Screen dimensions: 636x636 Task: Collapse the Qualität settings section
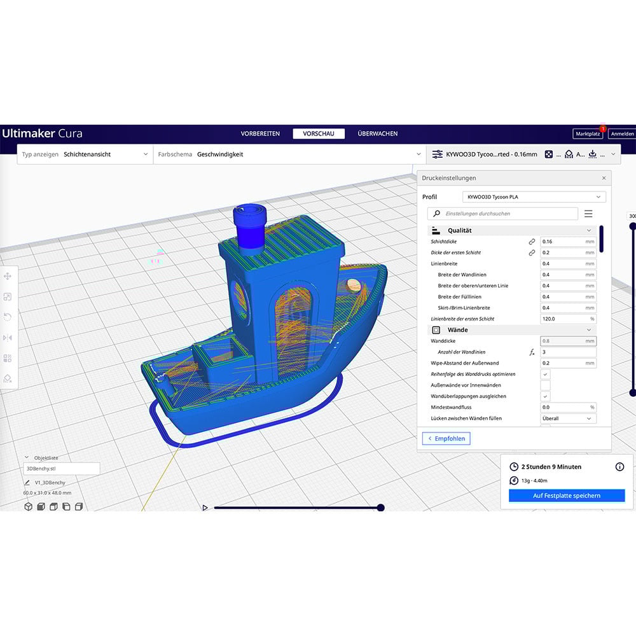click(x=512, y=230)
